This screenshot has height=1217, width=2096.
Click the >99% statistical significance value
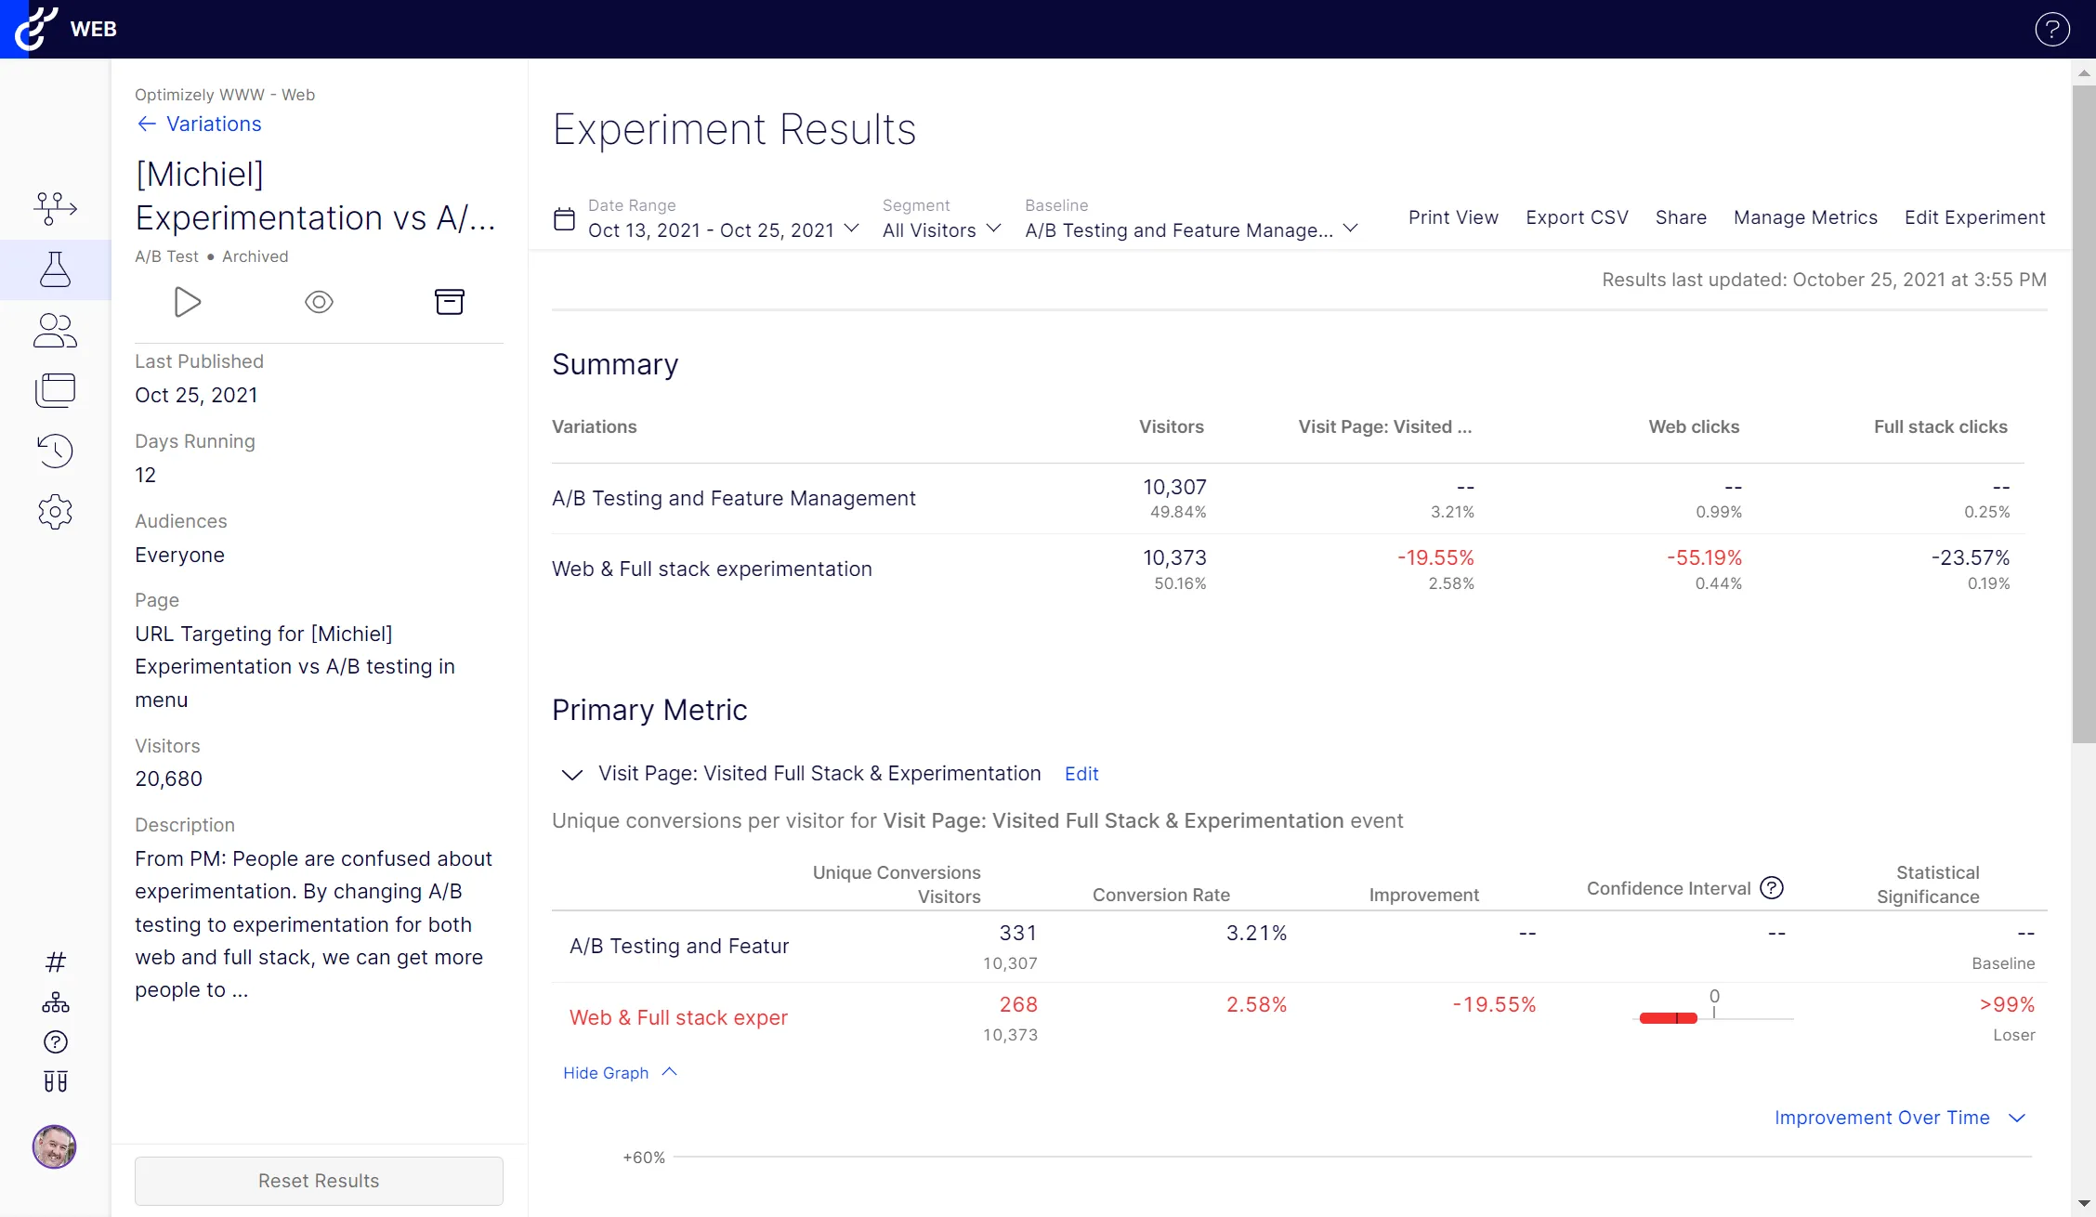coord(2007,1004)
